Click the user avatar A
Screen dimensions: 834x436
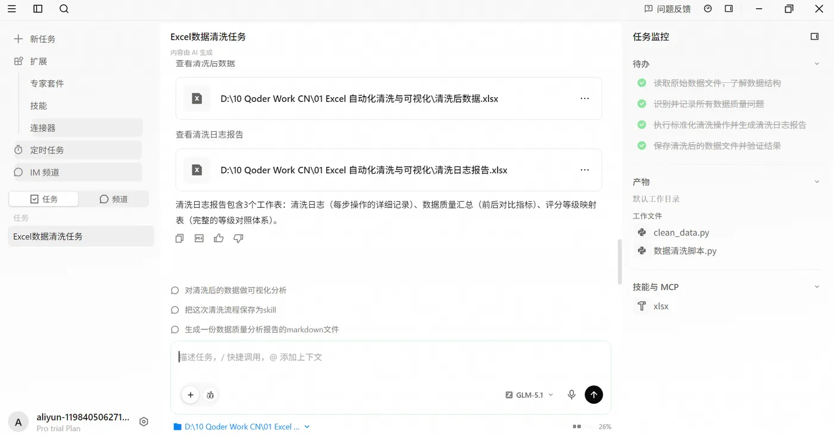[18, 422]
